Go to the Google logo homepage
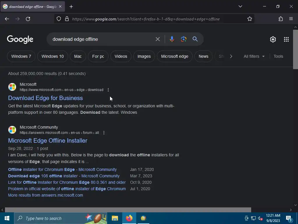Viewport: 298px width, 224px height. 20,39
